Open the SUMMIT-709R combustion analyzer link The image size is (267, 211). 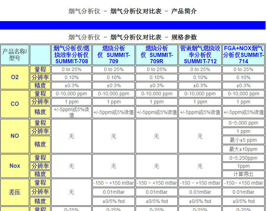157,55
